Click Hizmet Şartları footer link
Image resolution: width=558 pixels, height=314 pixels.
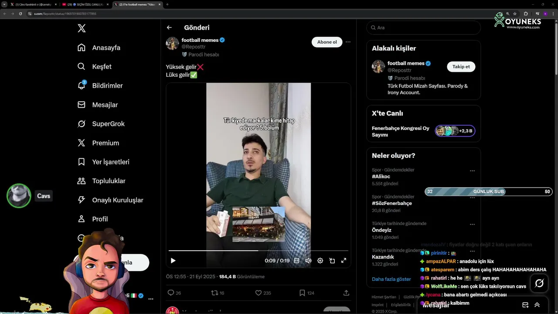pyautogui.click(x=384, y=297)
